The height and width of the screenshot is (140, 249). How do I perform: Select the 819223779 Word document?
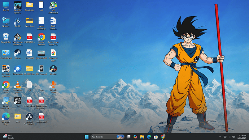click(30, 54)
